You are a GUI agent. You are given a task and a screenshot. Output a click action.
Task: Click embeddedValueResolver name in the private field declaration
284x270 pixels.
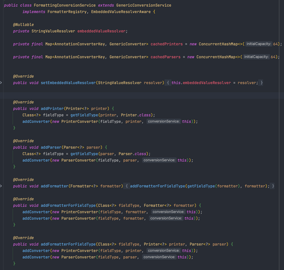click(x=102, y=31)
